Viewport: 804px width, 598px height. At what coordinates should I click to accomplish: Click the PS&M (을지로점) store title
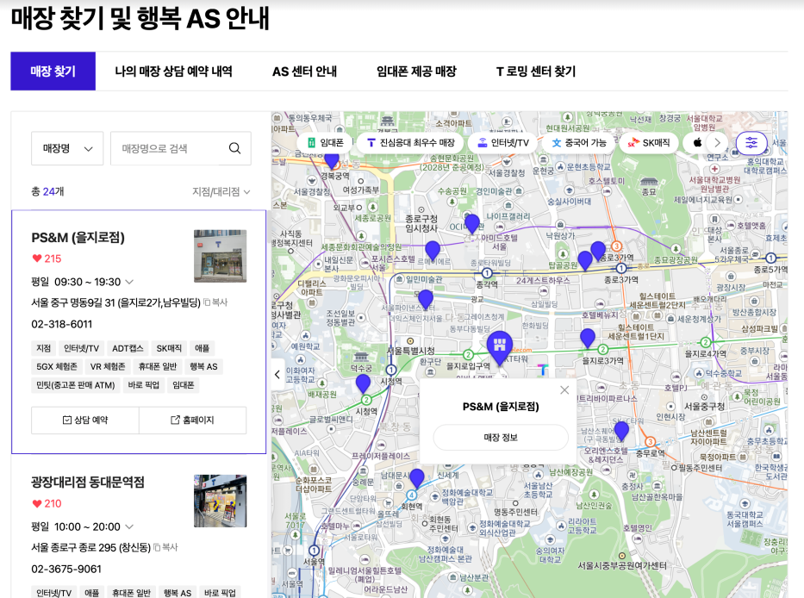(78, 238)
